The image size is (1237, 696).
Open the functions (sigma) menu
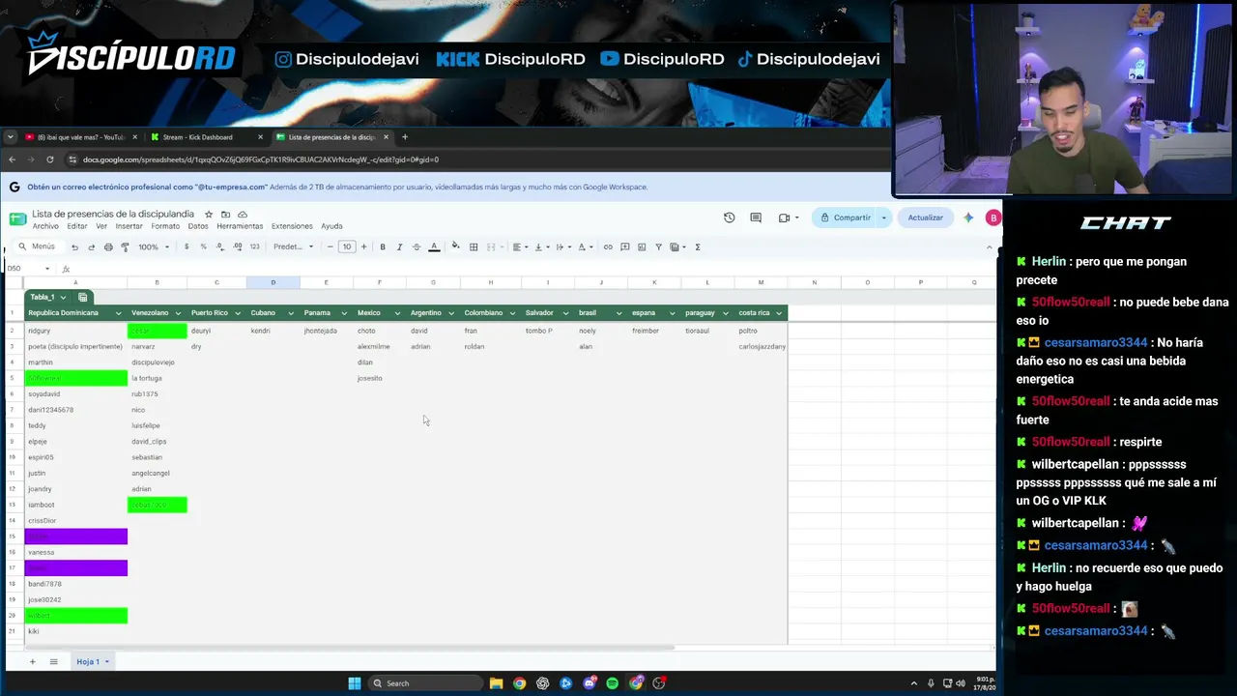pyautogui.click(x=698, y=246)
